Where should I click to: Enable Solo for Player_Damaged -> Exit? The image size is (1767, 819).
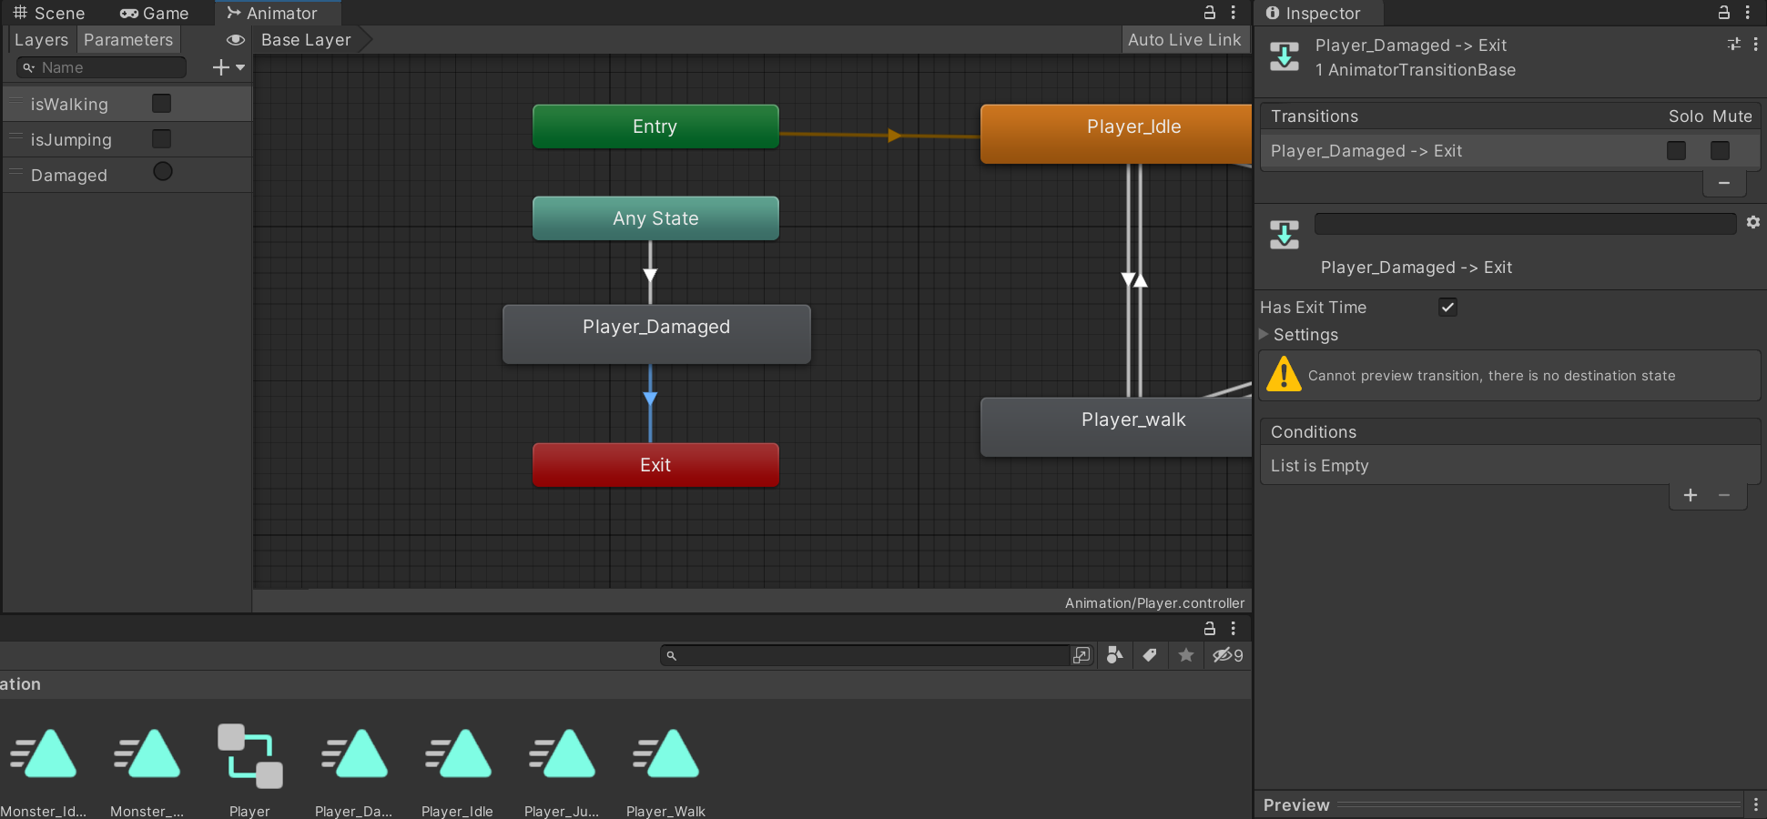click(1676, 150)
